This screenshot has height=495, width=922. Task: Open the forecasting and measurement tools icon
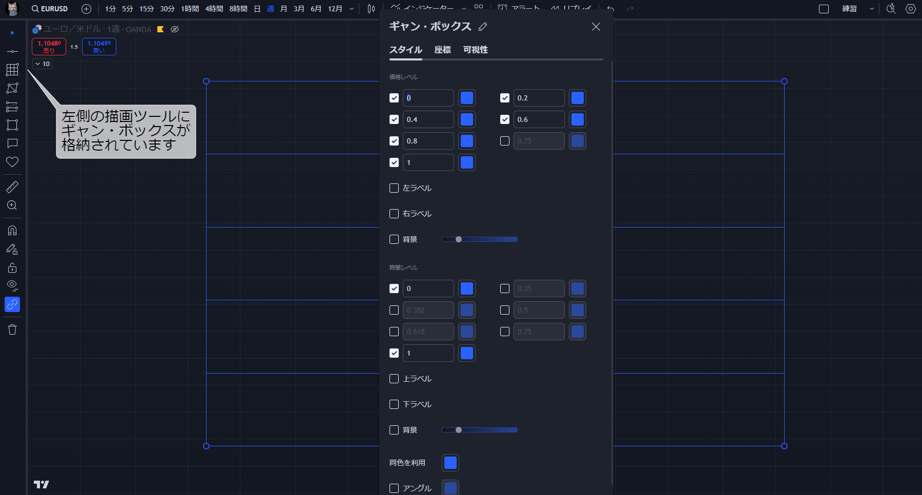click(12, 107)
